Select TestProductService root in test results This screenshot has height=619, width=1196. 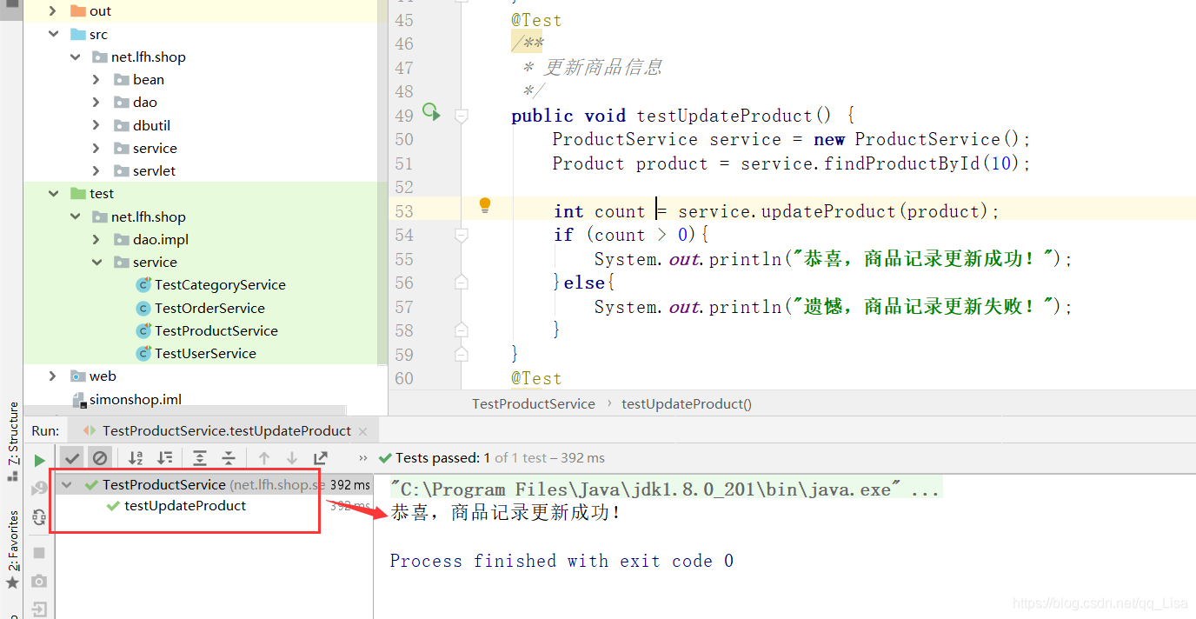164,484
